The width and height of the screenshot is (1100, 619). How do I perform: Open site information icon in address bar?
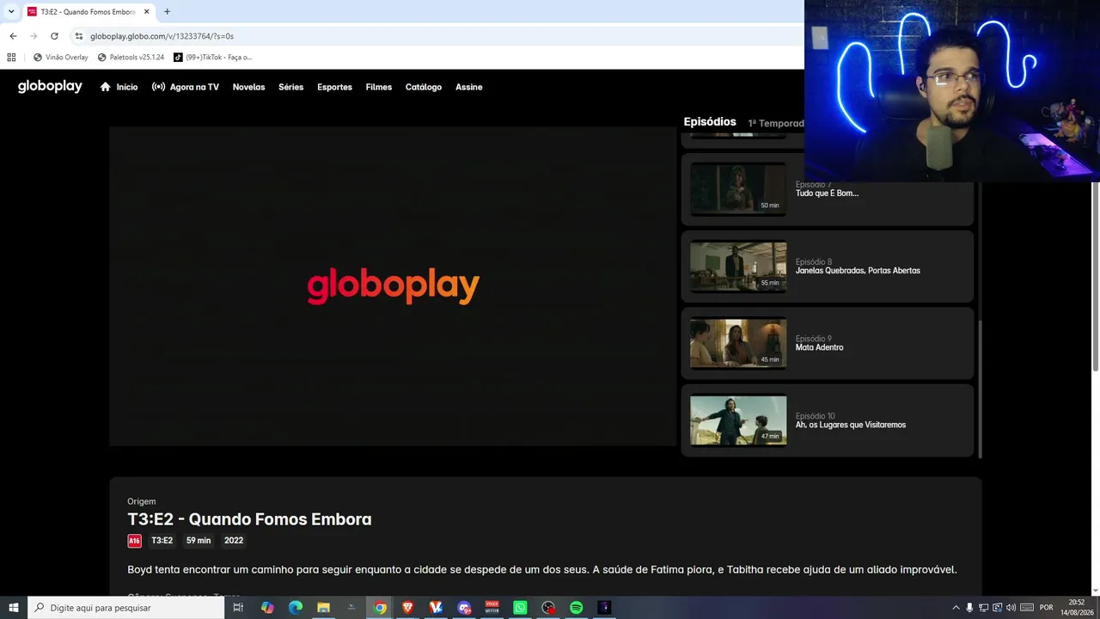pos(79,36)
